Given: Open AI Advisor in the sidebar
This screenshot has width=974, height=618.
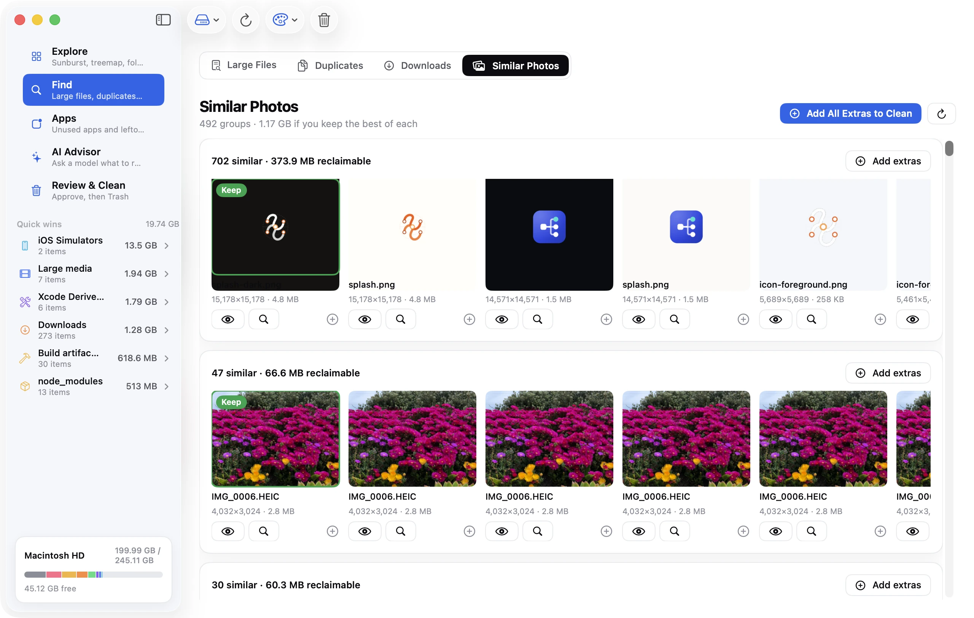Looking at the screenshot, I should coord(94,157).
